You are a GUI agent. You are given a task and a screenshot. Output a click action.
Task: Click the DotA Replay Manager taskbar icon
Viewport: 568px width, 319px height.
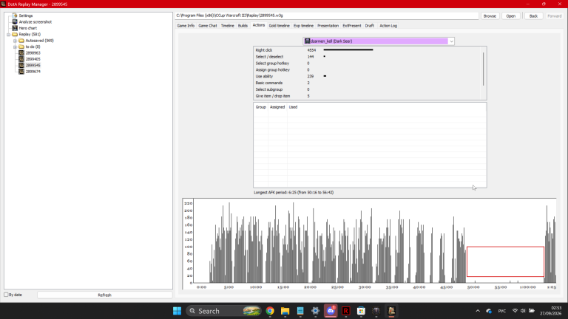click(x=391, y=311)
